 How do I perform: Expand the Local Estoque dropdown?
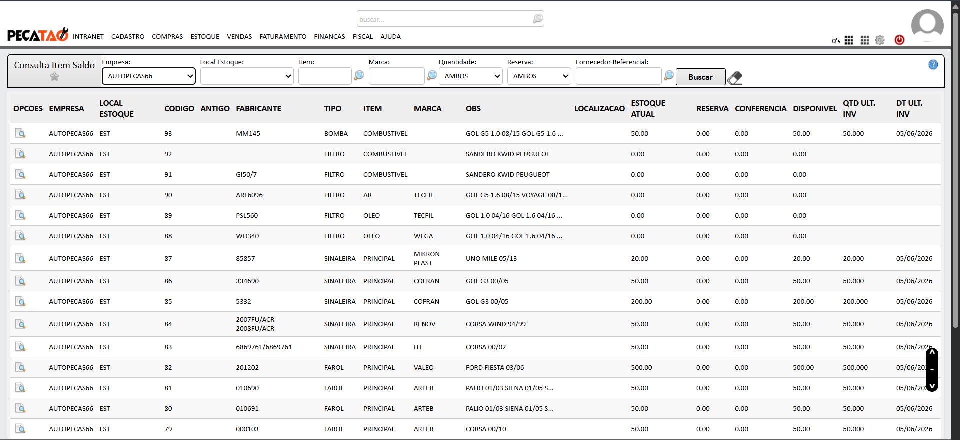[x=247, y=76]
